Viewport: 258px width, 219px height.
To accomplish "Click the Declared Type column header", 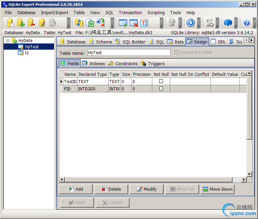I will [93, 74].
